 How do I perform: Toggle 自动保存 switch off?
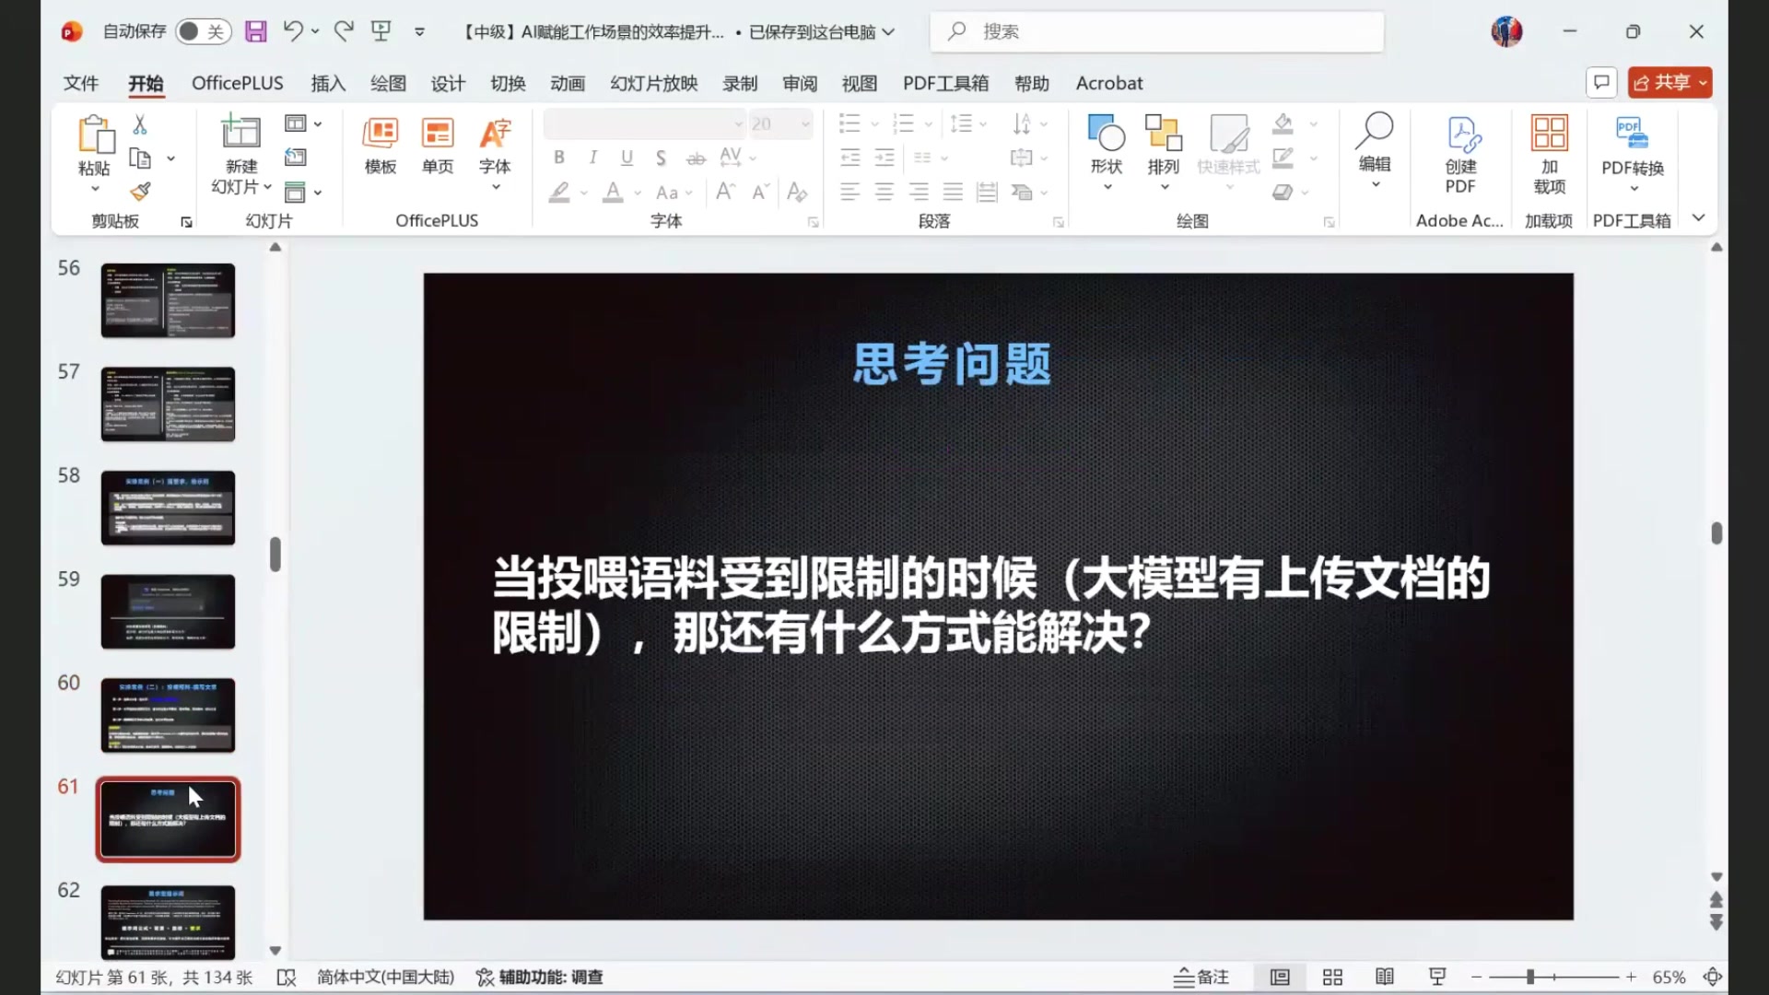click(203, 30)
